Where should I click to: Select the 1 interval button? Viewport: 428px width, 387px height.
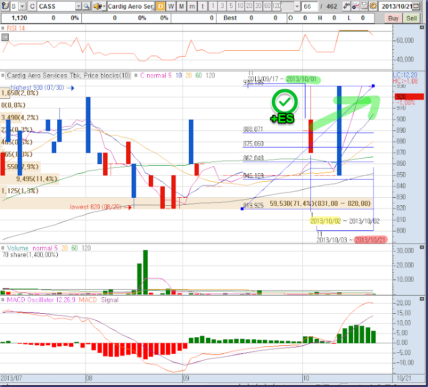pos(213,6)
